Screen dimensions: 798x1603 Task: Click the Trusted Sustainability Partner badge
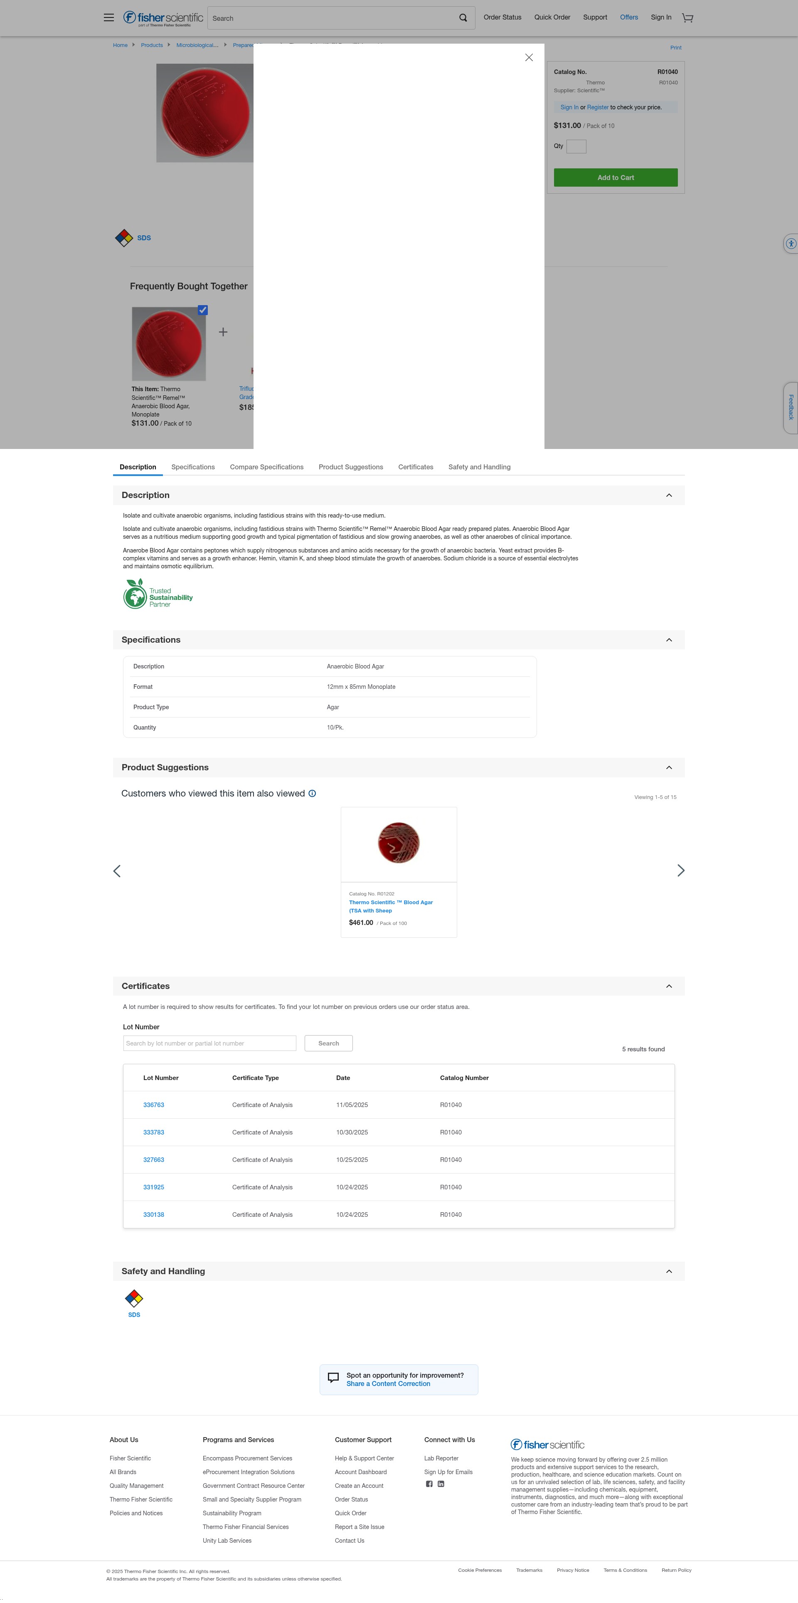158,594
